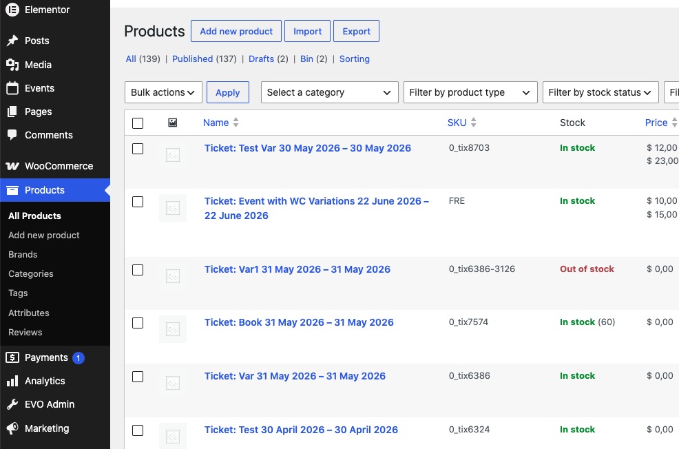Click the Events calendar icon
This screenshot has height=449, width=679.
pos(12,88)
